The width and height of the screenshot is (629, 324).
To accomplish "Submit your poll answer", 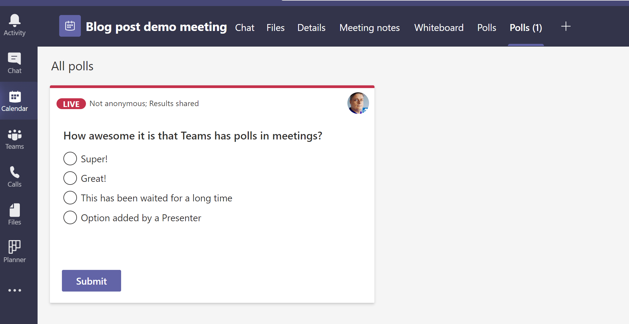I will pos(91,280).
